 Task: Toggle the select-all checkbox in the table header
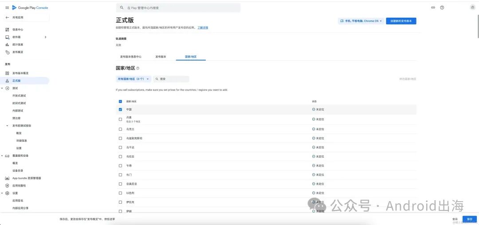120,101
